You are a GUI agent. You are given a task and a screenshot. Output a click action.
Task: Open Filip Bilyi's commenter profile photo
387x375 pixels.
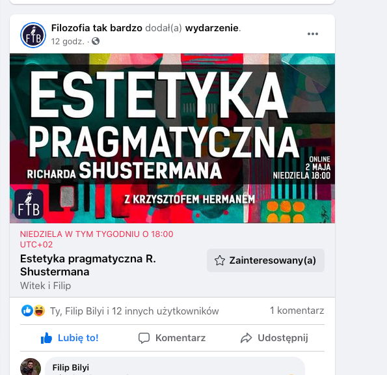pos(31,367)
